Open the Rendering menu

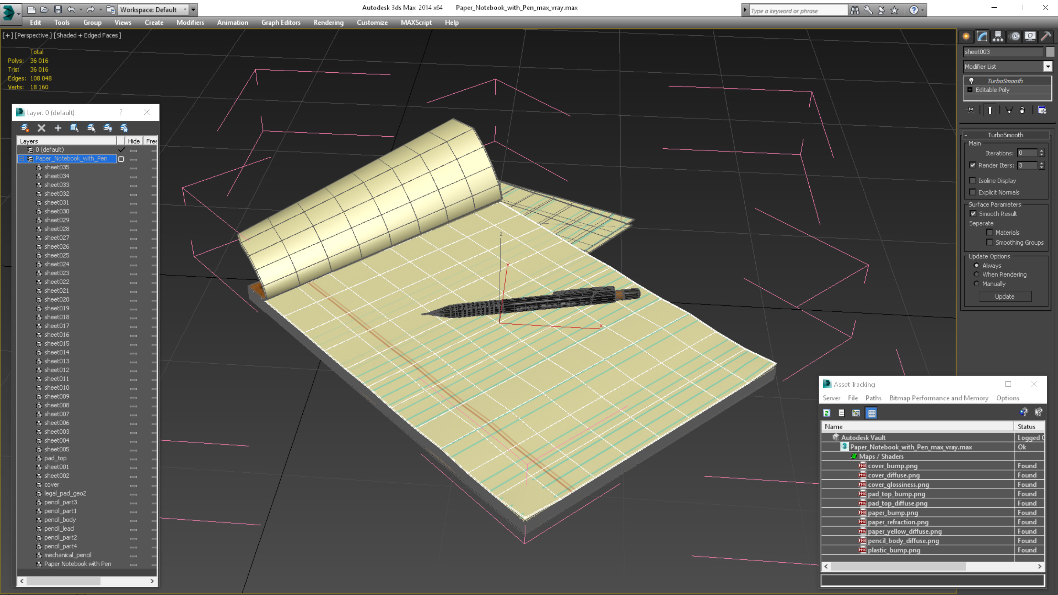click(328, 22)
